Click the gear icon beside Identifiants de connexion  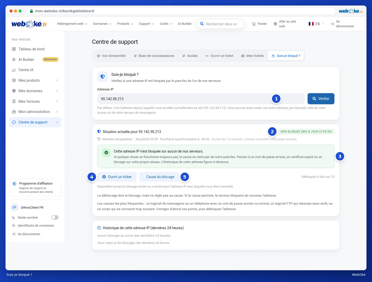pos(14,226)
